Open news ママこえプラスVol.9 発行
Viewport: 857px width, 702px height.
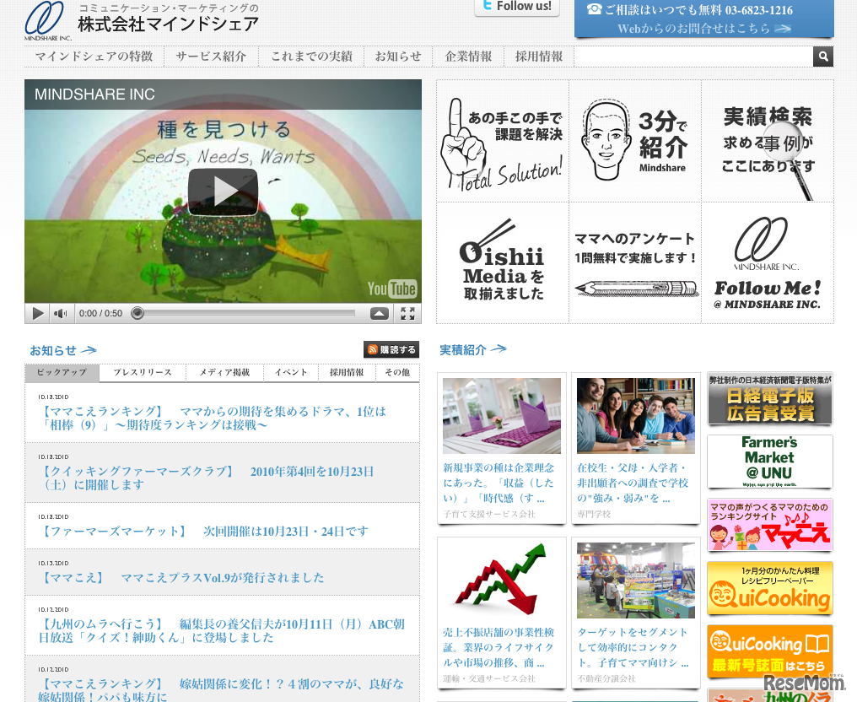click(182, 578)
